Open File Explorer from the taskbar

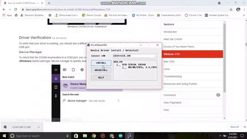(x=85, y=136)
